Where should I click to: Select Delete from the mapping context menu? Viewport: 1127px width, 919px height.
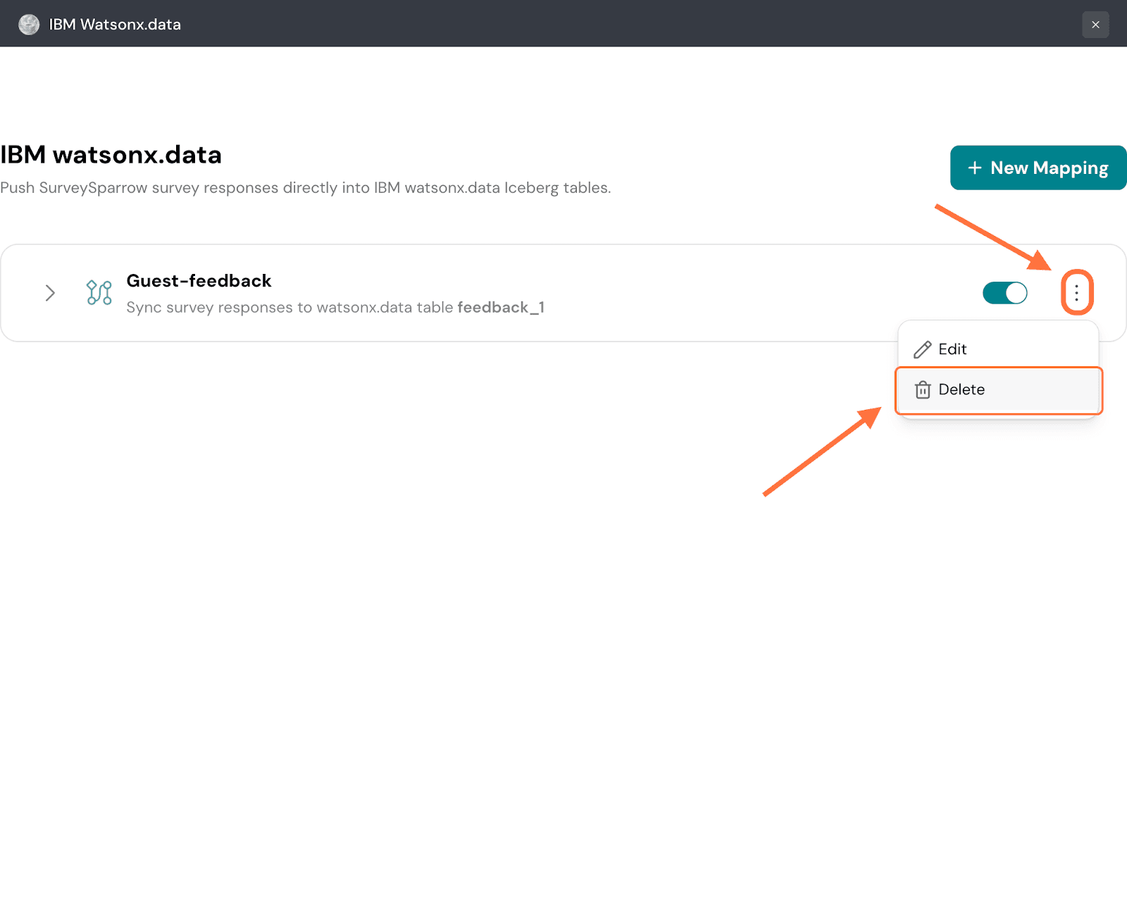(961, 390)
